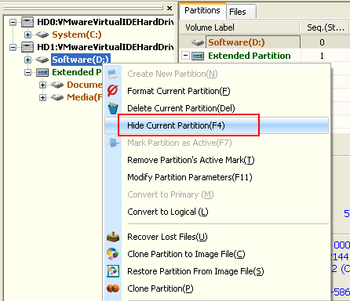Select Extended Partition row in the table
Image resolution: width=350 pixels, height=301 pixels.
click(250, 56)
